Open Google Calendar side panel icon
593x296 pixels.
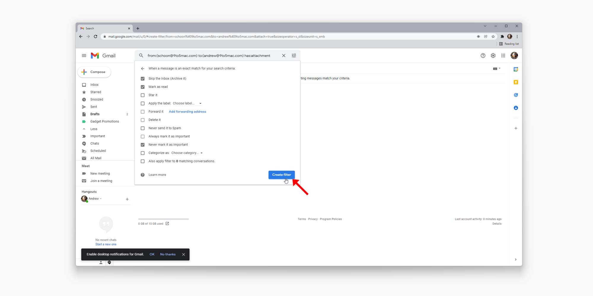pos(516,69)
